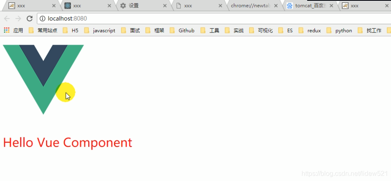Open the 常用站点 bookmark folder
The width and height of the screenshot is (391, 181).
(x=43, y=30)
